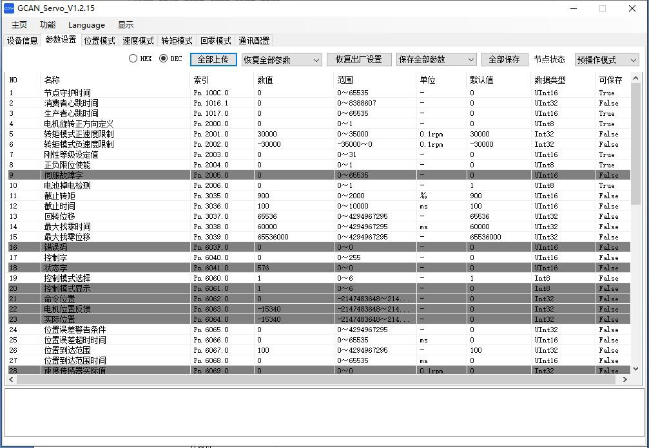Click the empty log text area at bottom
Screen dimensions: 649x448
coord(324,414)
